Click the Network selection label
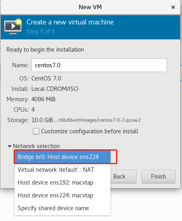Image resolution: width=182 pixels, height=221 pixels. [x=36, y=146]
